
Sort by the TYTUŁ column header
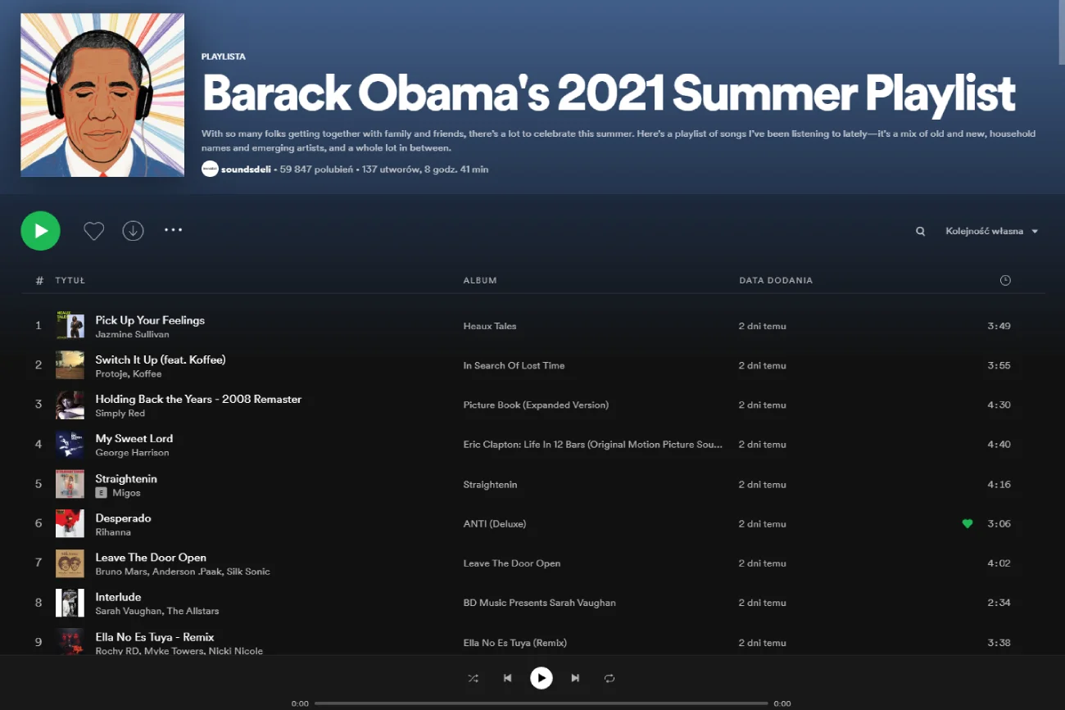70,280
